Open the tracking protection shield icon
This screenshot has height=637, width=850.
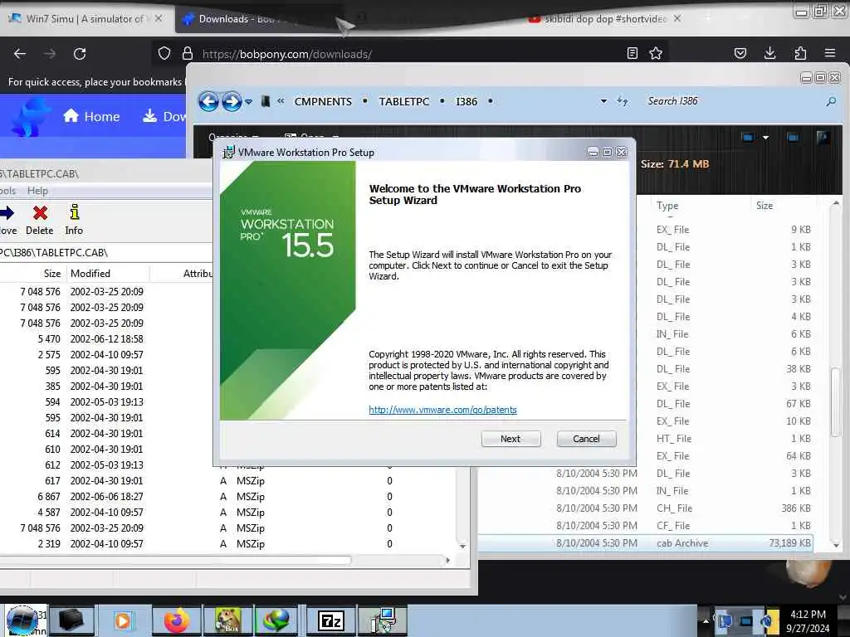coord(164,53)
